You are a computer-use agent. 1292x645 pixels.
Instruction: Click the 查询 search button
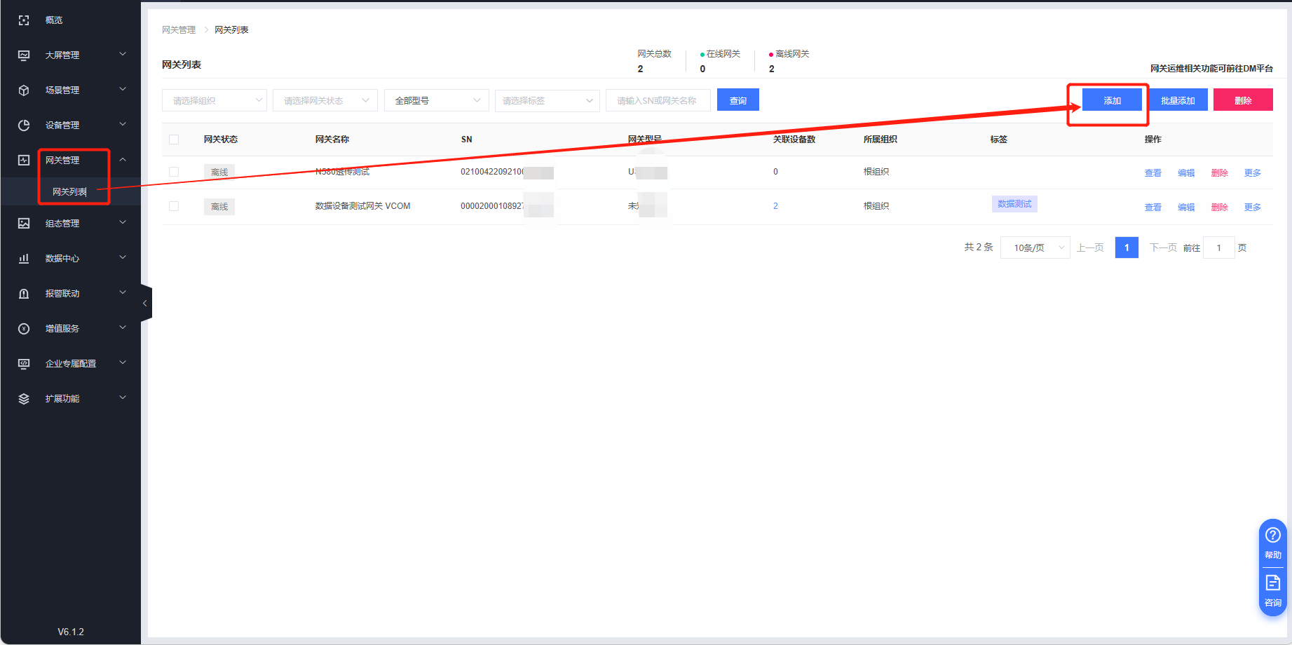(737, 100)
